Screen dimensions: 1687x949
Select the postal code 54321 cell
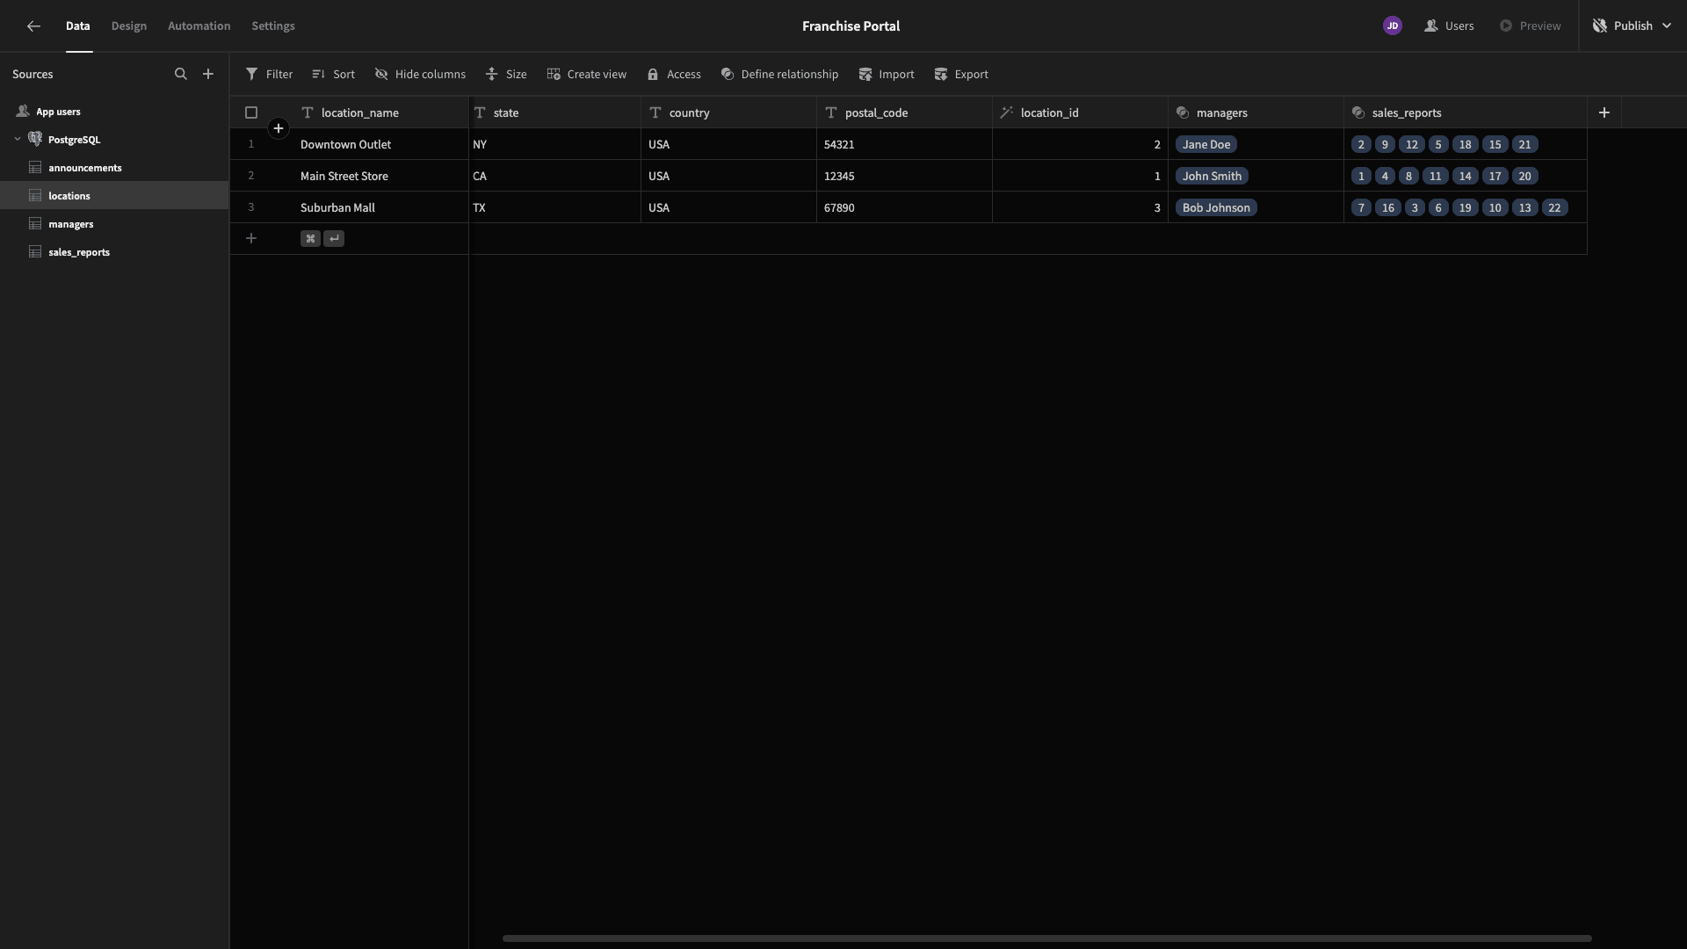click(x=904, y=144)
